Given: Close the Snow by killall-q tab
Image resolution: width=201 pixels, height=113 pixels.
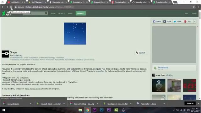Looking at the screenshot, I should [x=149, y=2].
